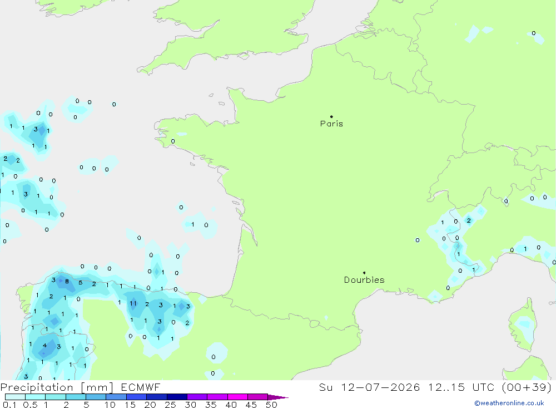This screenshot has width=556, height=408.
Task: Pick the 25–30 mm legend swatch
Action: coord(177,397)
